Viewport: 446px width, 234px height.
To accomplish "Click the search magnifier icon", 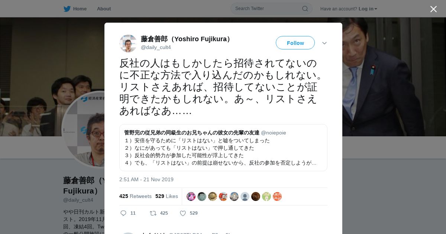I will coord(305,9).
